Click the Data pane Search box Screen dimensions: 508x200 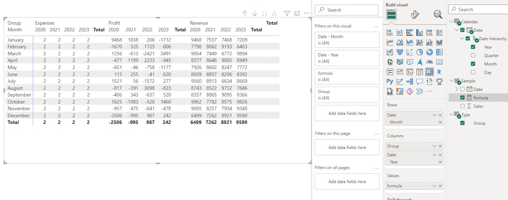(478, 9)
